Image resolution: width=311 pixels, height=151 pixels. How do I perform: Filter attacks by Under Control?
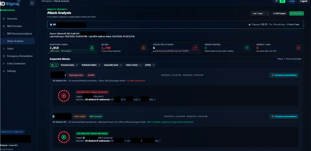(134, 65)
